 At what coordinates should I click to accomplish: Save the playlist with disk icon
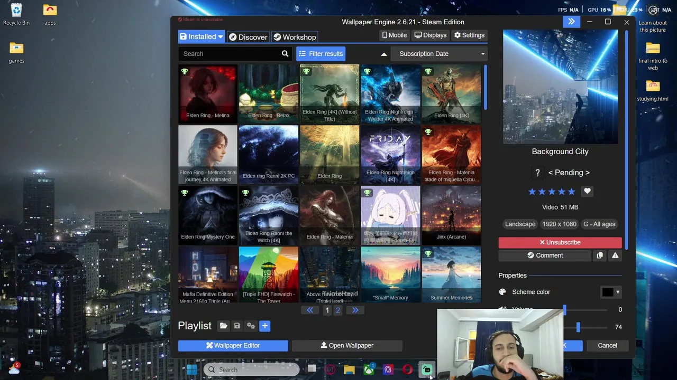click(237, 326)
